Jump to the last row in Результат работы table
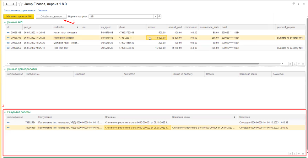 302,154
